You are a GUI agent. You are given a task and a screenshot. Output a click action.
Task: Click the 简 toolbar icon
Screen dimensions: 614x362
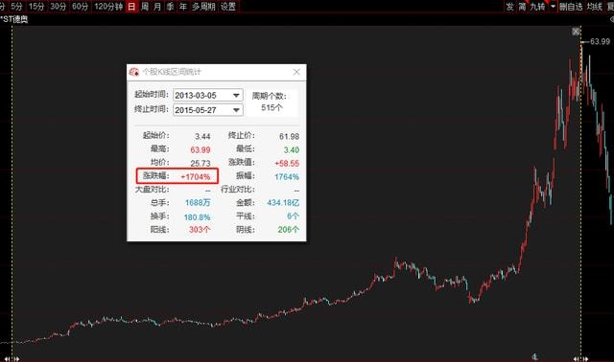click(522, 7)
